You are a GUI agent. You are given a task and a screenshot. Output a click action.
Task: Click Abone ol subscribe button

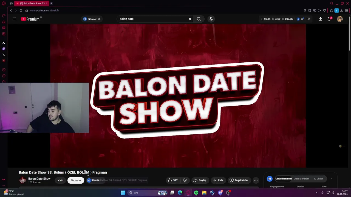point(76,180)
